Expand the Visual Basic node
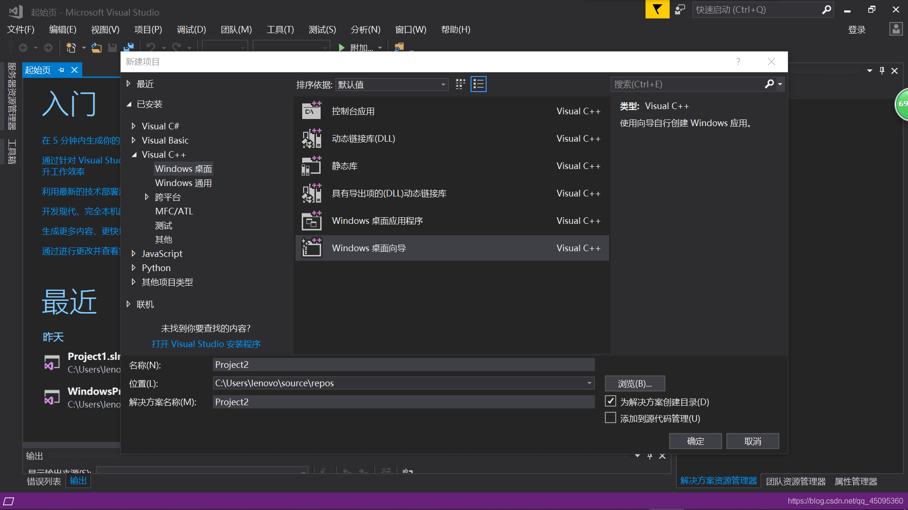908x510 pixels. pos(133,140)
